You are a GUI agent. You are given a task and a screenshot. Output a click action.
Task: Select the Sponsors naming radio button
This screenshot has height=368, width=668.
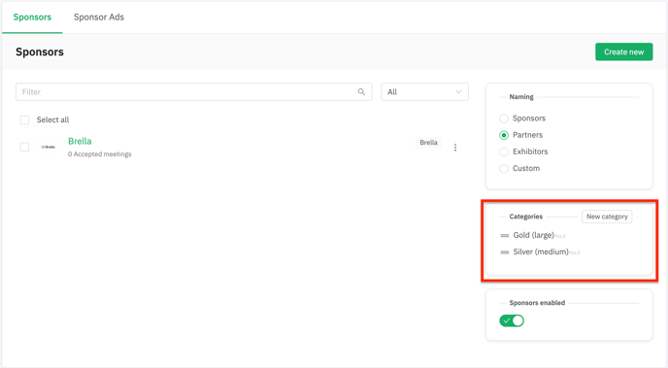(504, 118)
